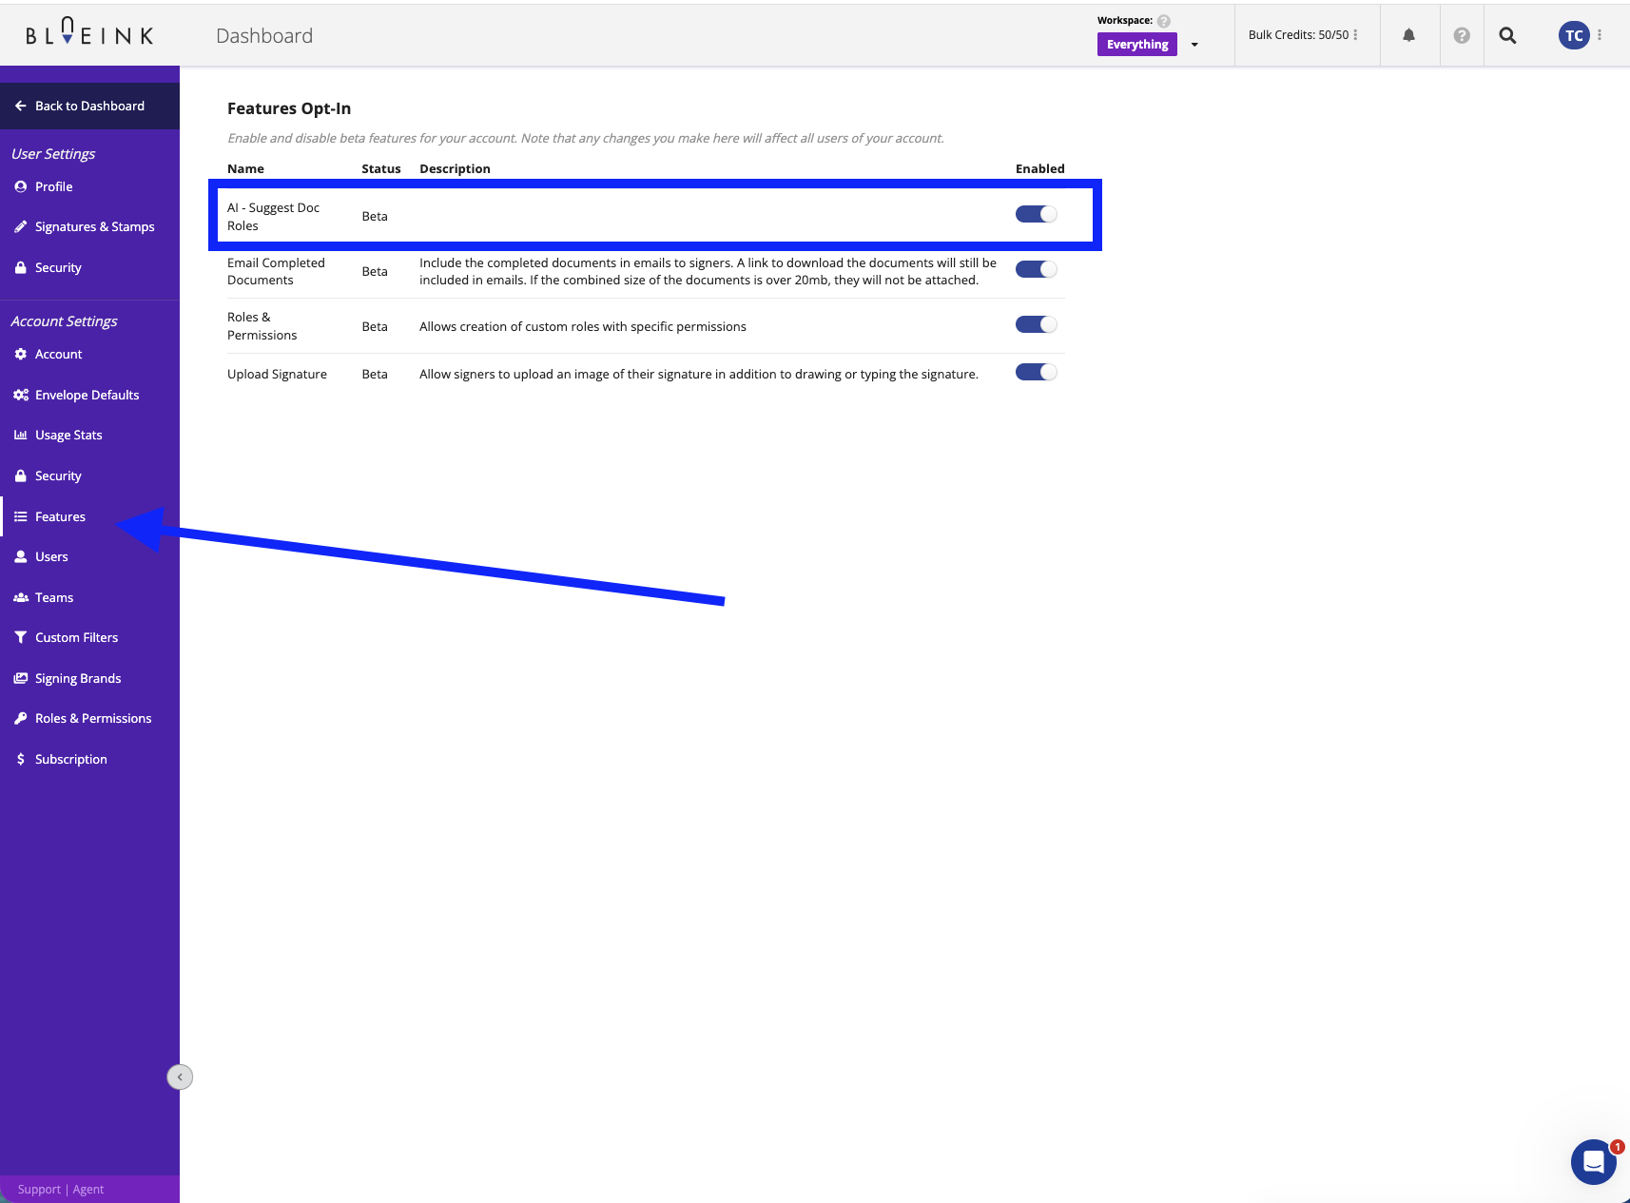Image resolution: width=1630 pixels, height=1203 pixels.
Task: Click the Agent link
Action: click(88, 1189)
